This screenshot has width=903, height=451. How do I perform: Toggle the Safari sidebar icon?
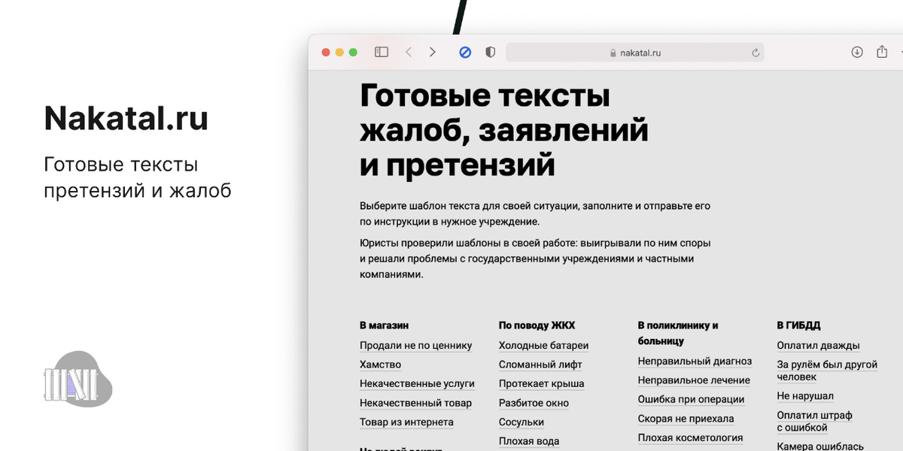tap(382, 53)
